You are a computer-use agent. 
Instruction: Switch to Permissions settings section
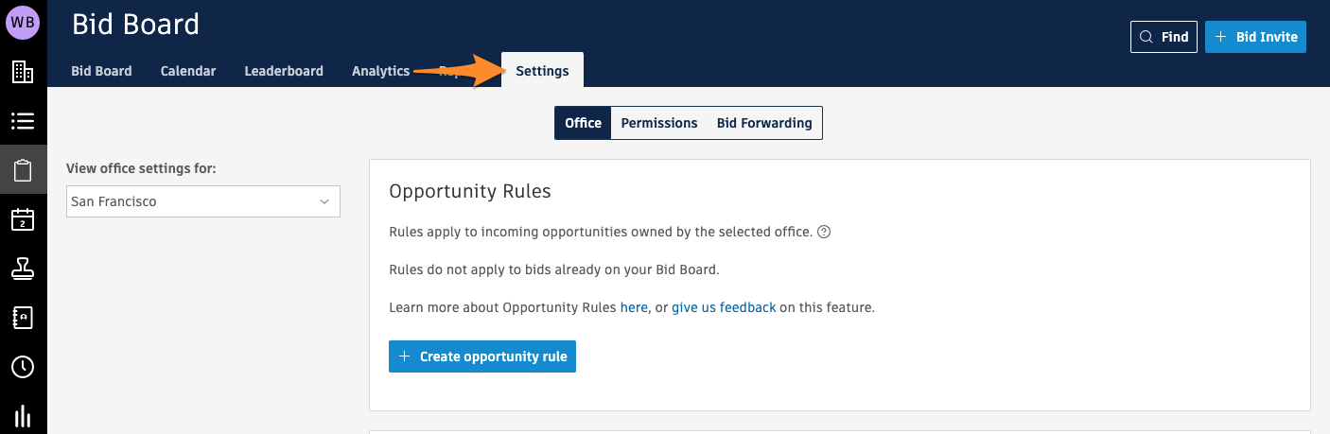click(659, 123)
